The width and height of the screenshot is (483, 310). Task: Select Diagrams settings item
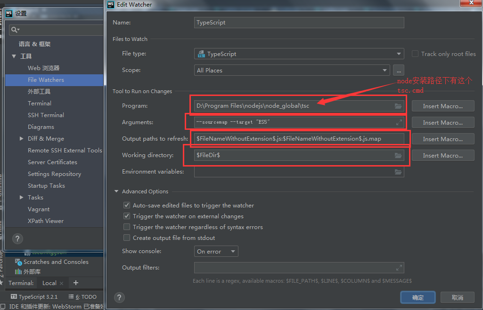tap(54, 127)
